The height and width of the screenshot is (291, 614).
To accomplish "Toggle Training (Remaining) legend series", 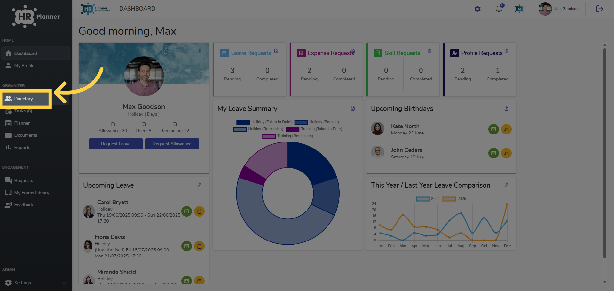I will pos(288,136).
